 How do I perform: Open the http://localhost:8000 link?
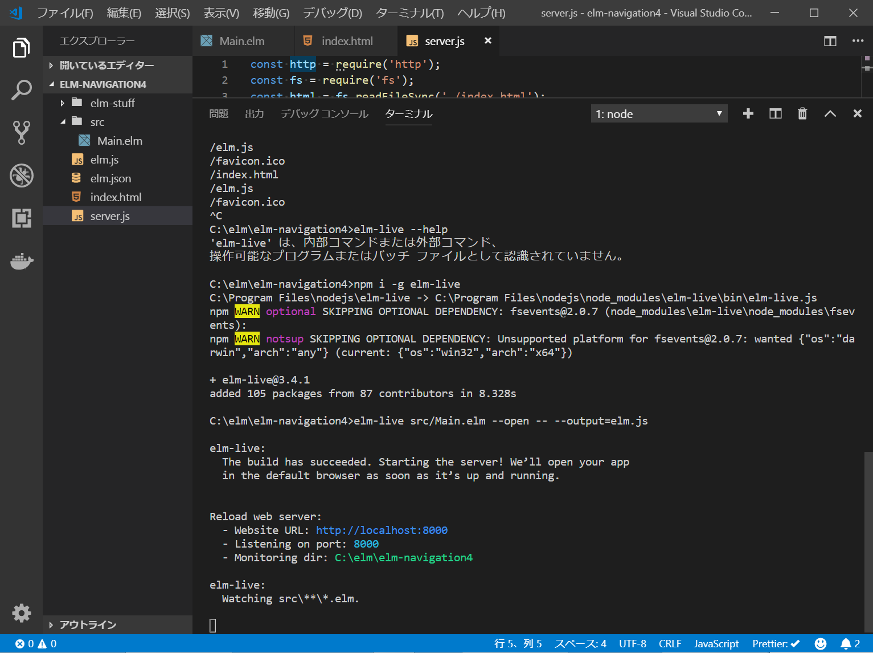pos(382,530)
